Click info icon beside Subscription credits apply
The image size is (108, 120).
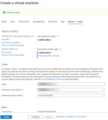(x=60, y=49)
